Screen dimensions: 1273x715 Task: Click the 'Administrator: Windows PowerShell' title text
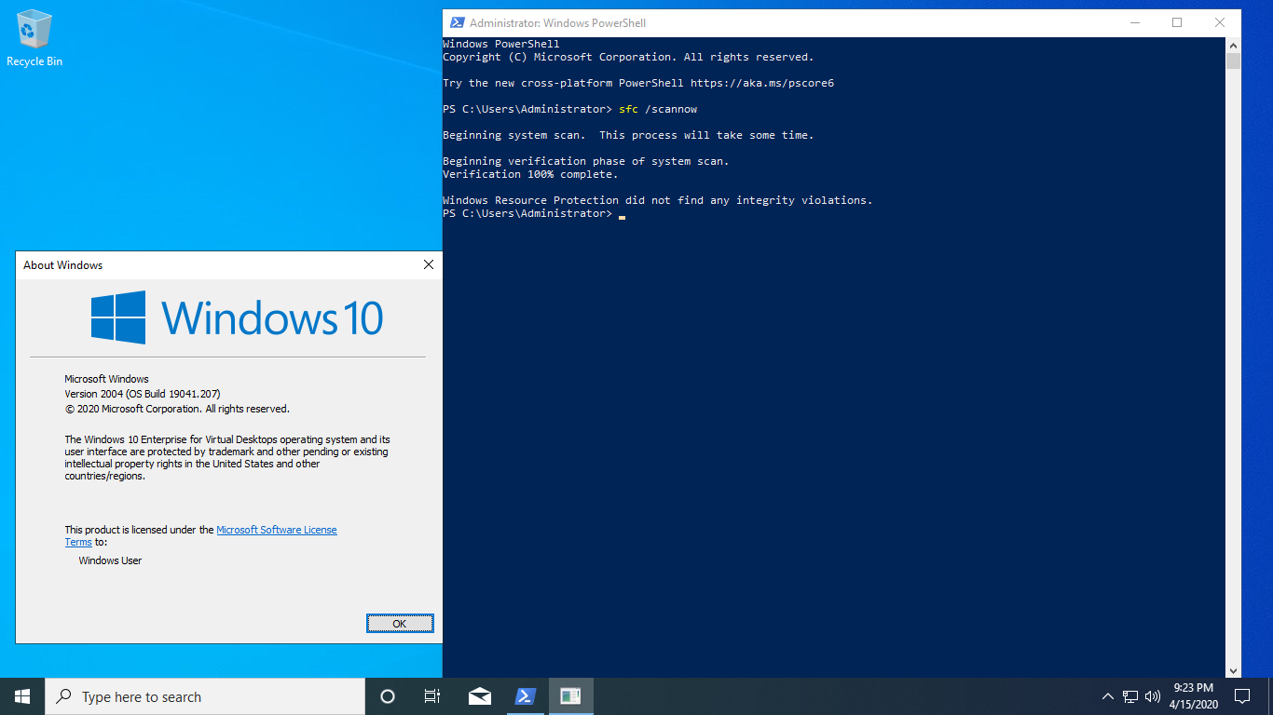point(557,22)
